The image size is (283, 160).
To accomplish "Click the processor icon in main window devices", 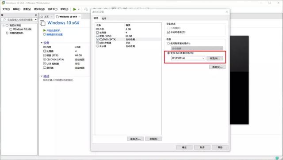I will pyautogui.click(x=45, y=51).
